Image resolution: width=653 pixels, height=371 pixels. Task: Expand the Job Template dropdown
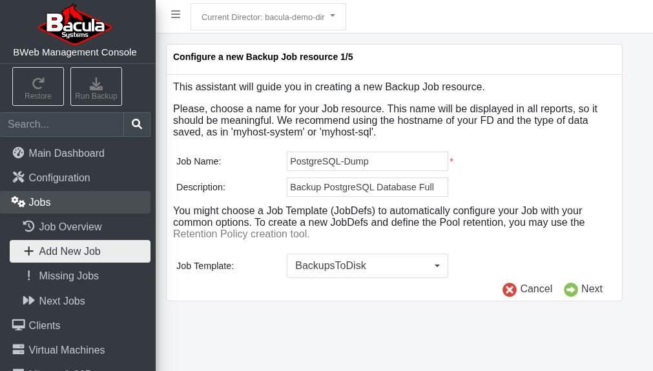[367, 266]
